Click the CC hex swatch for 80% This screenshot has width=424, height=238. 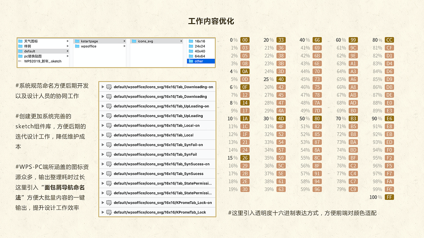389,40
